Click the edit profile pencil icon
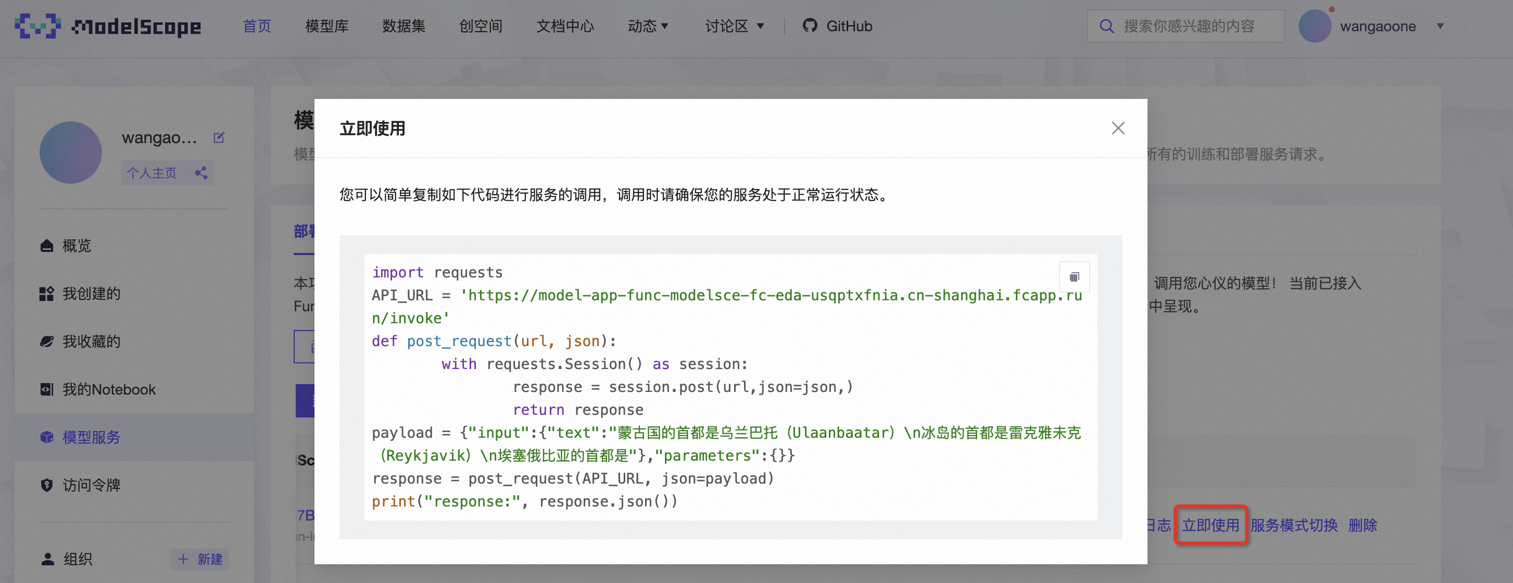Image resolution: width=1513 pixels, height=583 pixels. 219,137
